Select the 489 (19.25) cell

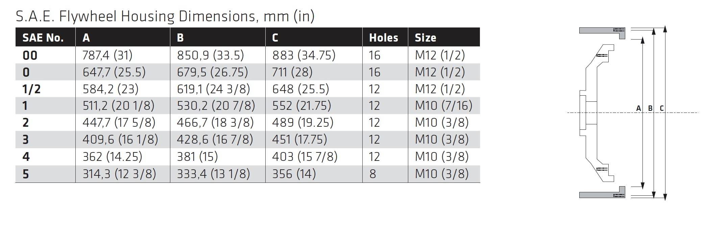[x=303, y=123]
